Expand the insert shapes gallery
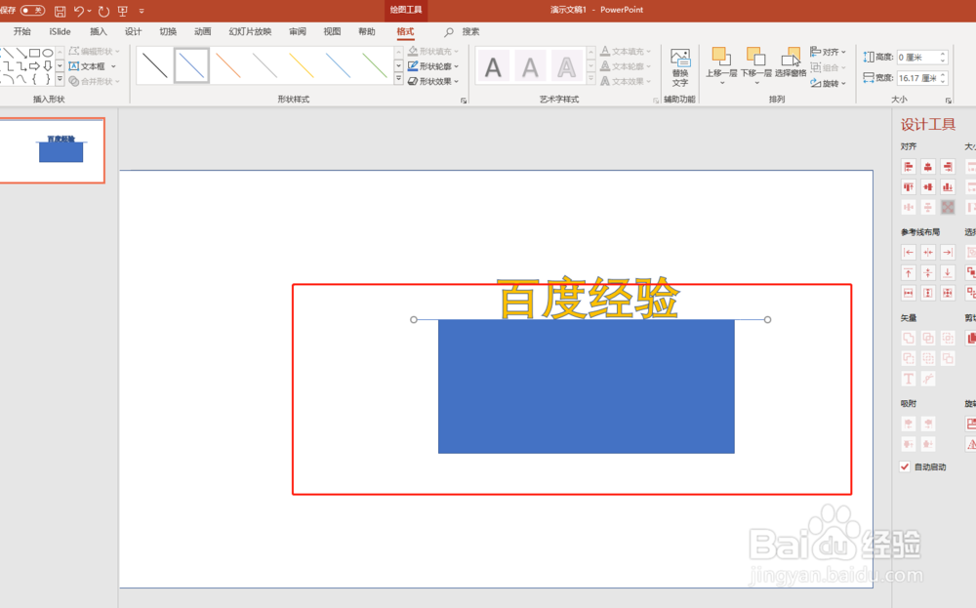 point(60,79)
